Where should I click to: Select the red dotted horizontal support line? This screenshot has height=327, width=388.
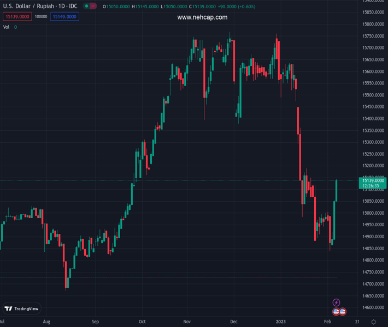(x=164, y=277)
